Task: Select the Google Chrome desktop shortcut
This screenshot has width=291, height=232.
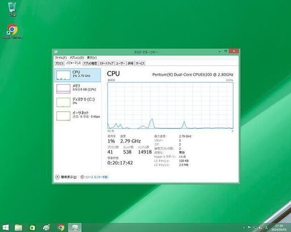Action: point(12,31)
